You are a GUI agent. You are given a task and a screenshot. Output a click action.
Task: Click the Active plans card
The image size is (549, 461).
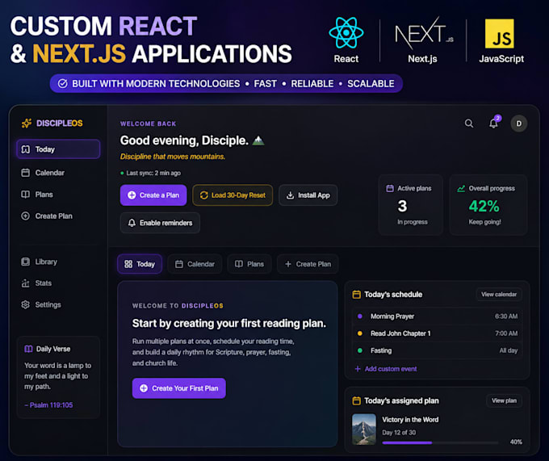[411, 204]
